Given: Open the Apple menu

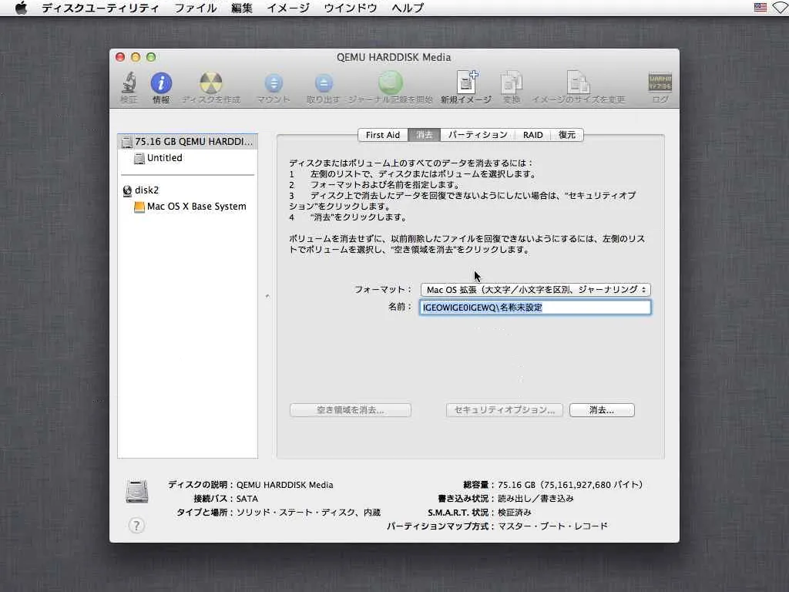Looking at the screenshot, I should [21, 8].
